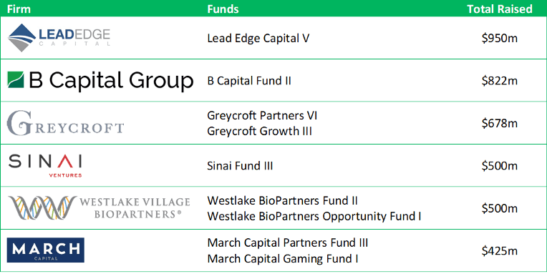
Task: Click the Lead Edge Capital logo
Action: [59, 38]
